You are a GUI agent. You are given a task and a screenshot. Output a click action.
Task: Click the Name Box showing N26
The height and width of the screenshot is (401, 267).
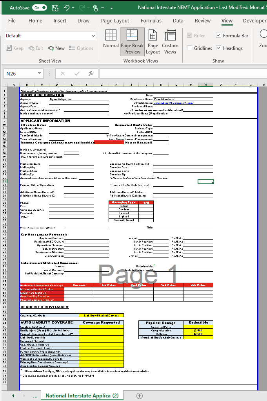20,74
